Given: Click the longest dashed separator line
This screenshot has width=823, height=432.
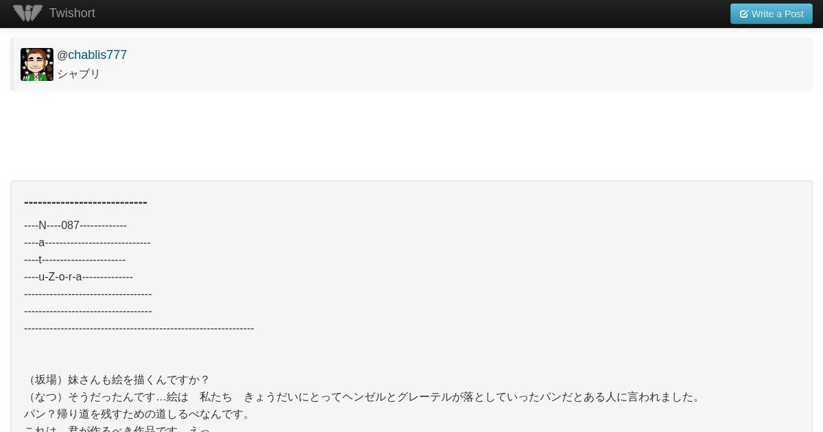Looking at the screenshot, I should click(139, 328).
